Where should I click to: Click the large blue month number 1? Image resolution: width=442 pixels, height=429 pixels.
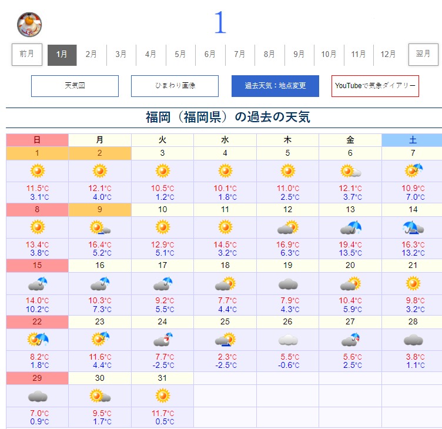pyautogui.click(x=220, y=22)
